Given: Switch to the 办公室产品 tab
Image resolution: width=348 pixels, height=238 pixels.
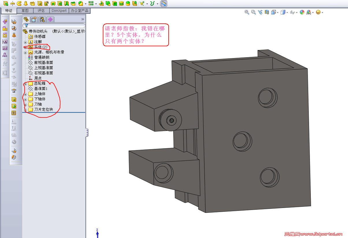Looking at the screenshot, I should tap(79, 10).
